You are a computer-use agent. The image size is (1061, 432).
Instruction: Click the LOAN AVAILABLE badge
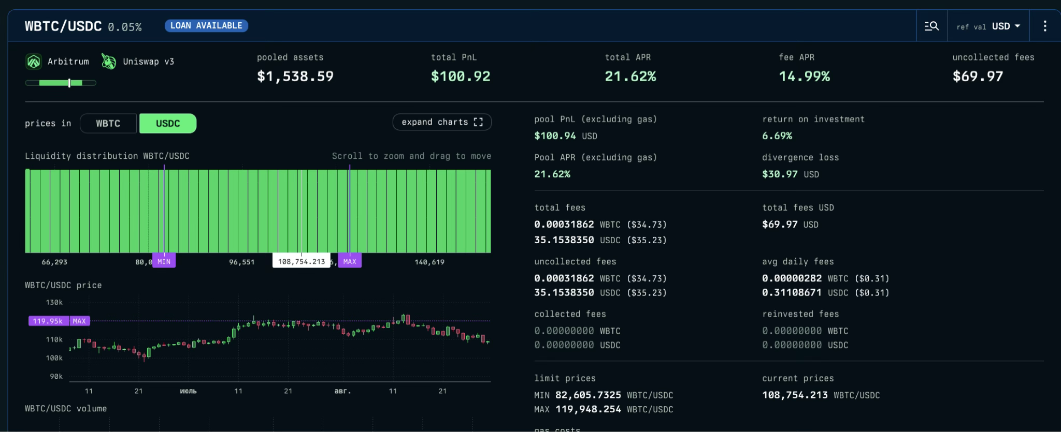[206, 26]
